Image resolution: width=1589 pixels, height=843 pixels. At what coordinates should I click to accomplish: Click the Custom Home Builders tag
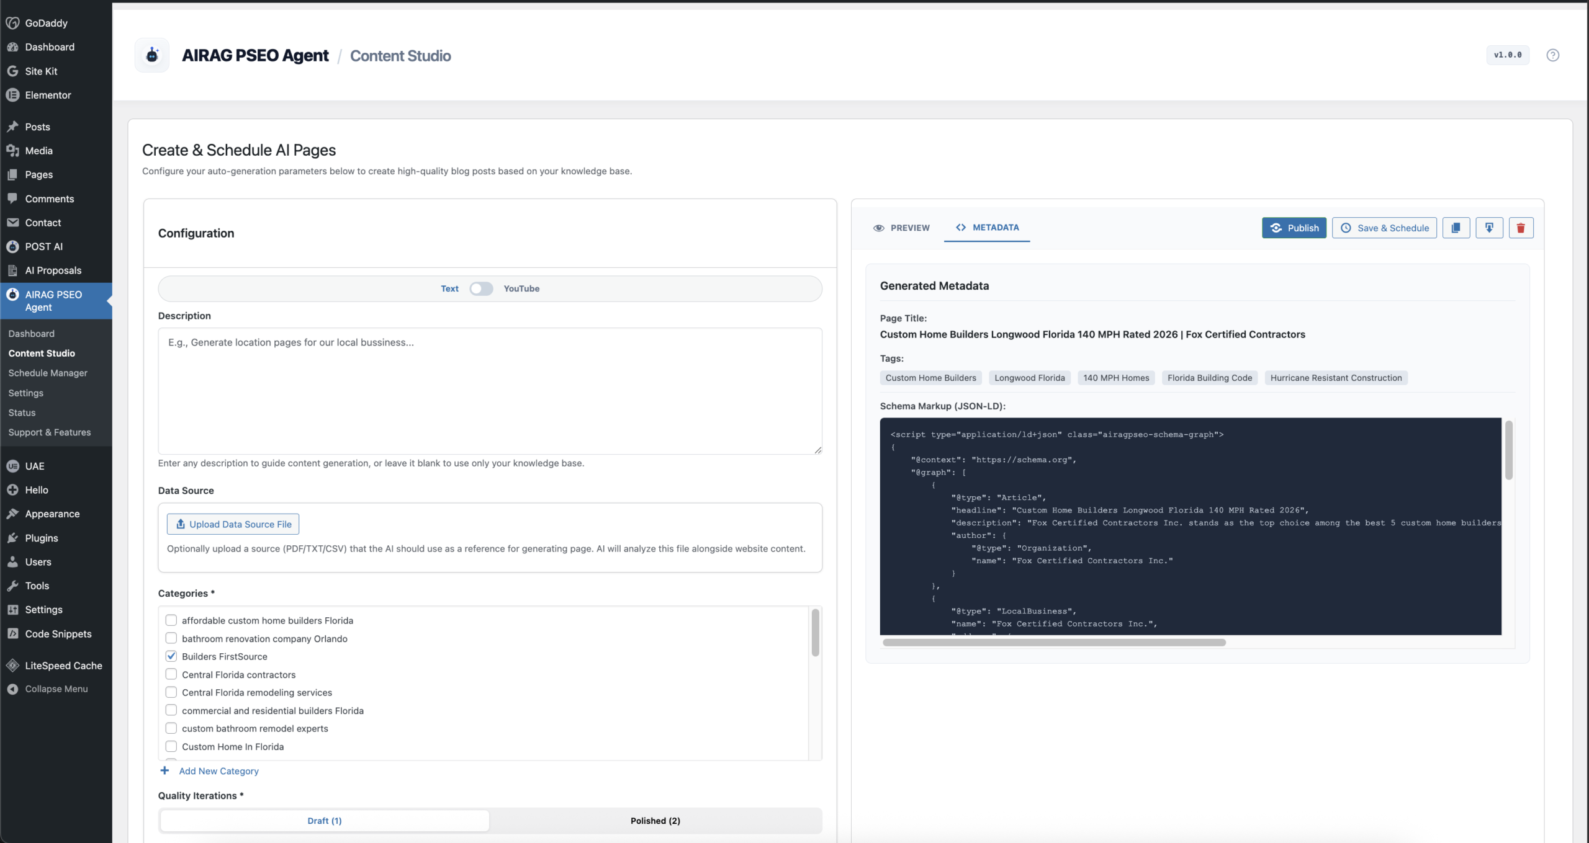(x=930, y=378)
